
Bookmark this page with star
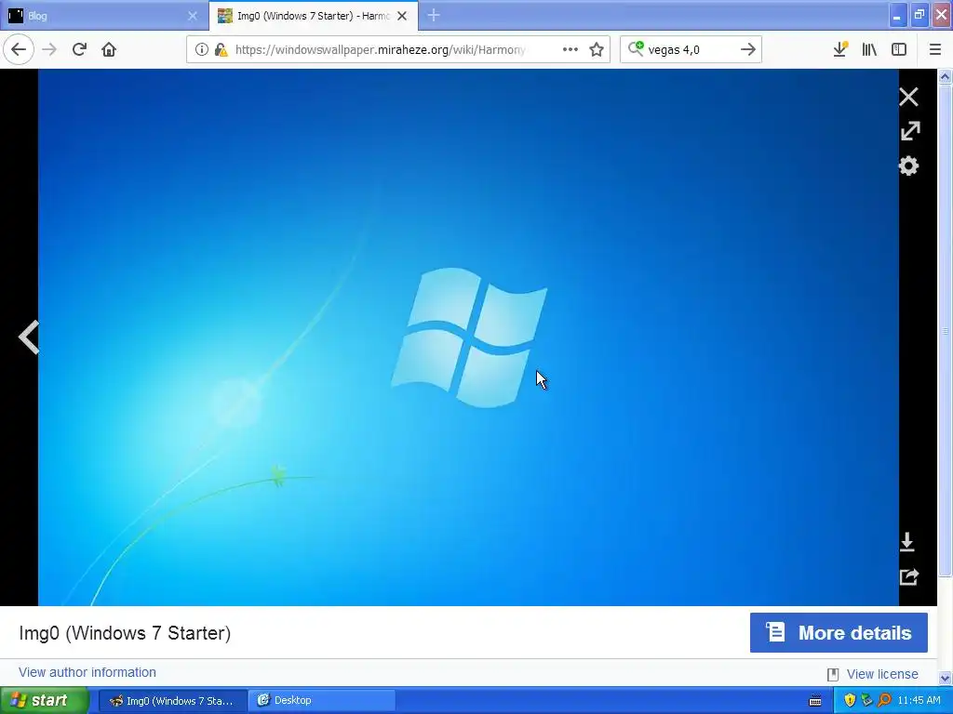[x=597, y=49]
